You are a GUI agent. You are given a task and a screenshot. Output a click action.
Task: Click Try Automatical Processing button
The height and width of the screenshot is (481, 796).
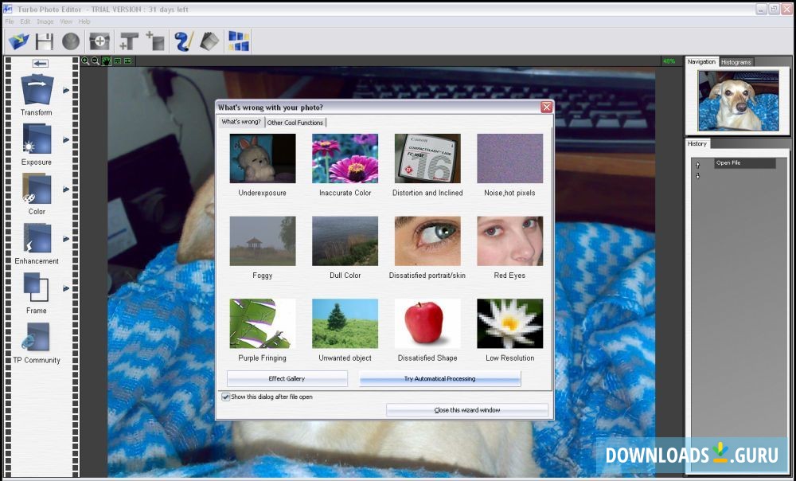(439, 378)
